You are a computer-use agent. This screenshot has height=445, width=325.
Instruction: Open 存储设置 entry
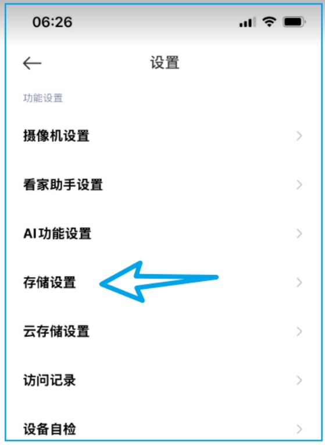tap(163, 283)
